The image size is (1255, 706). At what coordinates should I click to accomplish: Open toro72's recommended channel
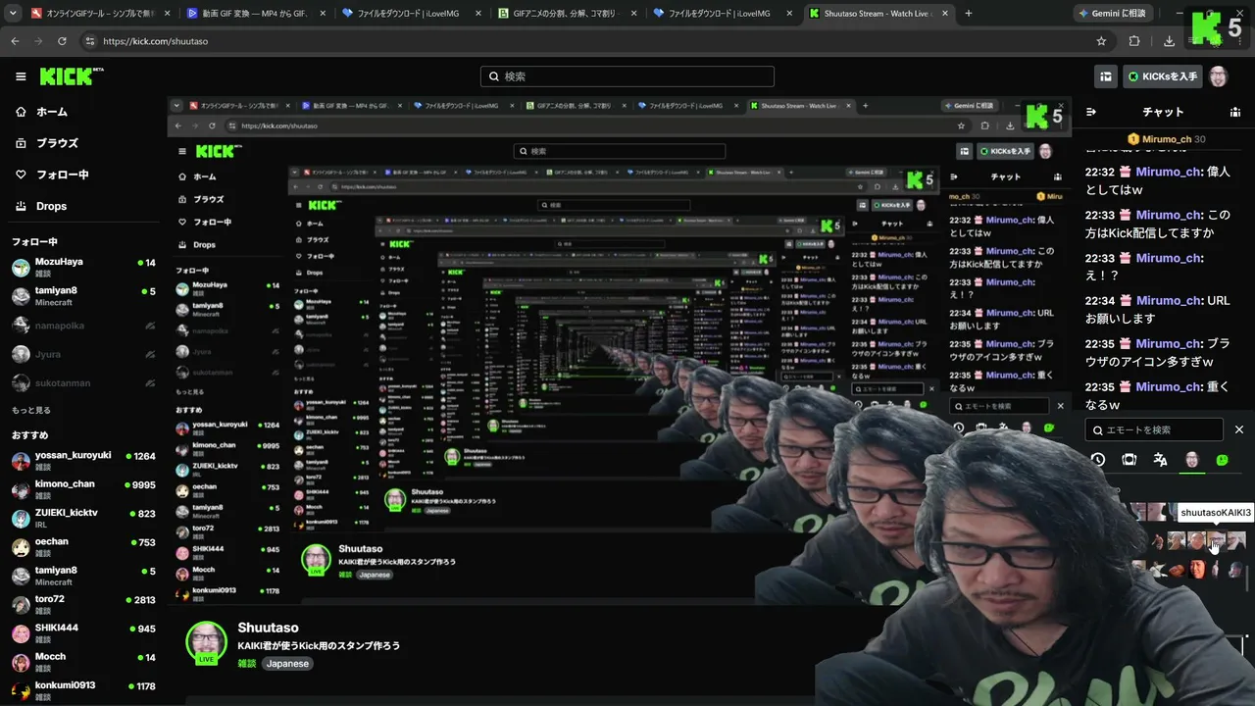83,604
